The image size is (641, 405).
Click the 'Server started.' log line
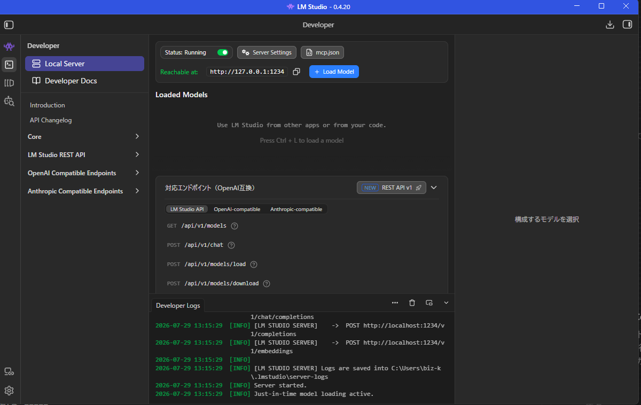[280, 385]
